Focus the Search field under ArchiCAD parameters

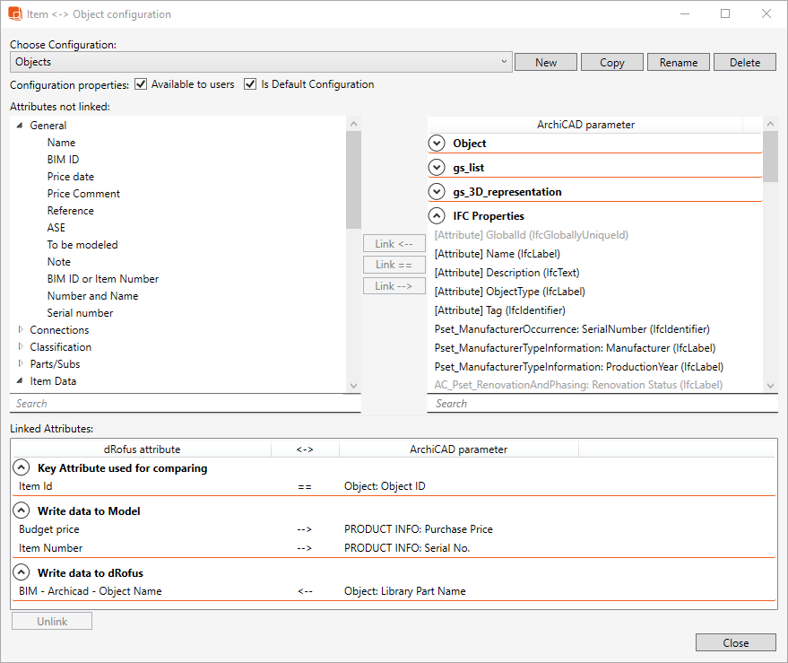(x=595, y=404)
